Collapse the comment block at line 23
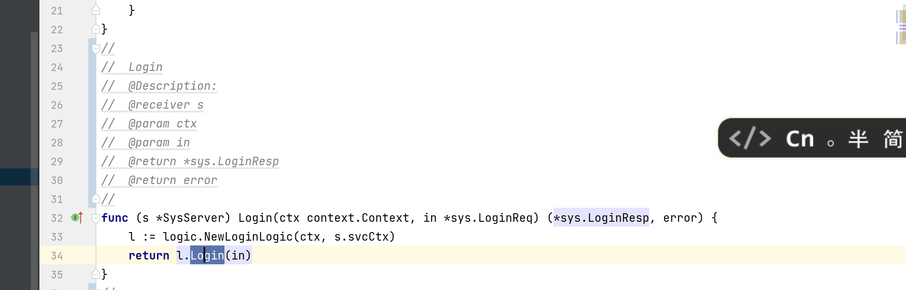Screen dimensions: 906x290 coord(96,49)
